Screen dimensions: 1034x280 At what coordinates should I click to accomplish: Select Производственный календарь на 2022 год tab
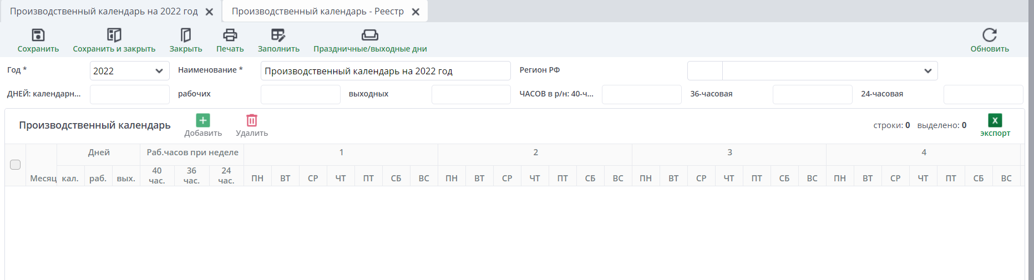(x=104, y=12)
